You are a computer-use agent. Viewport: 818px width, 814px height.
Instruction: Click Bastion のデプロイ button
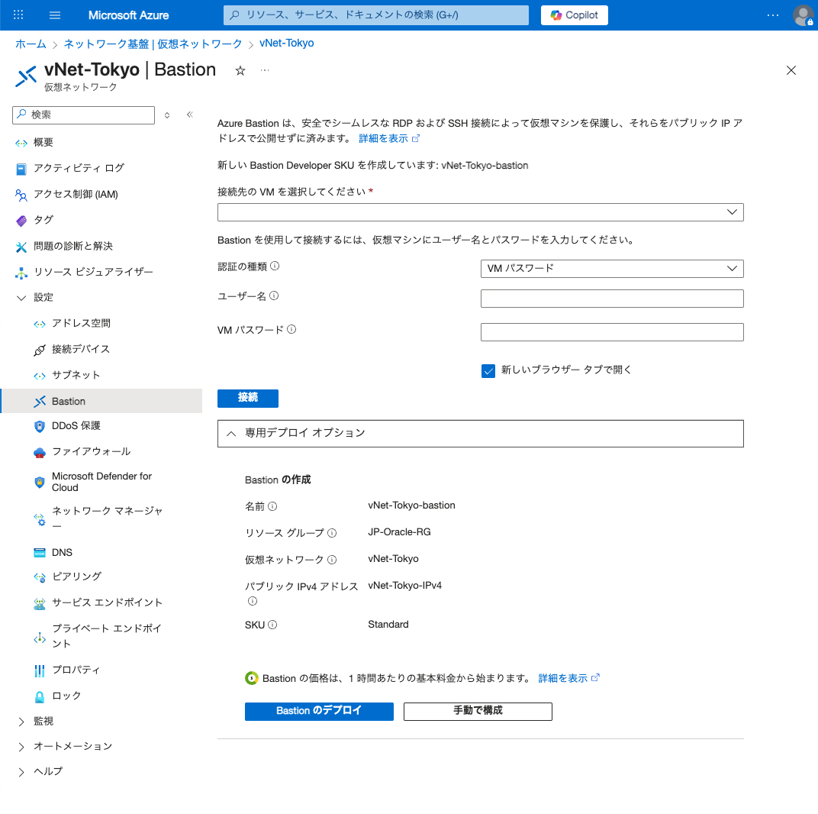click(319, 711)
